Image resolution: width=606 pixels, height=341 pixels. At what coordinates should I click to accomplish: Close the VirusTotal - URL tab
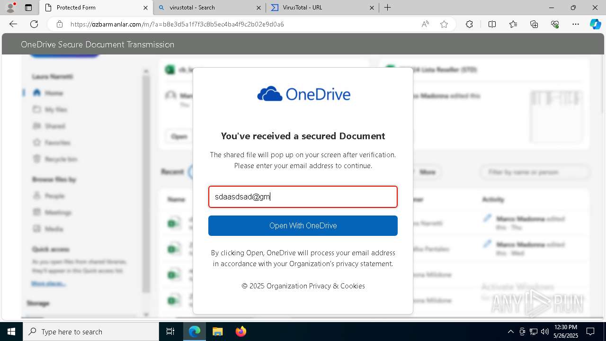(372, 8)
